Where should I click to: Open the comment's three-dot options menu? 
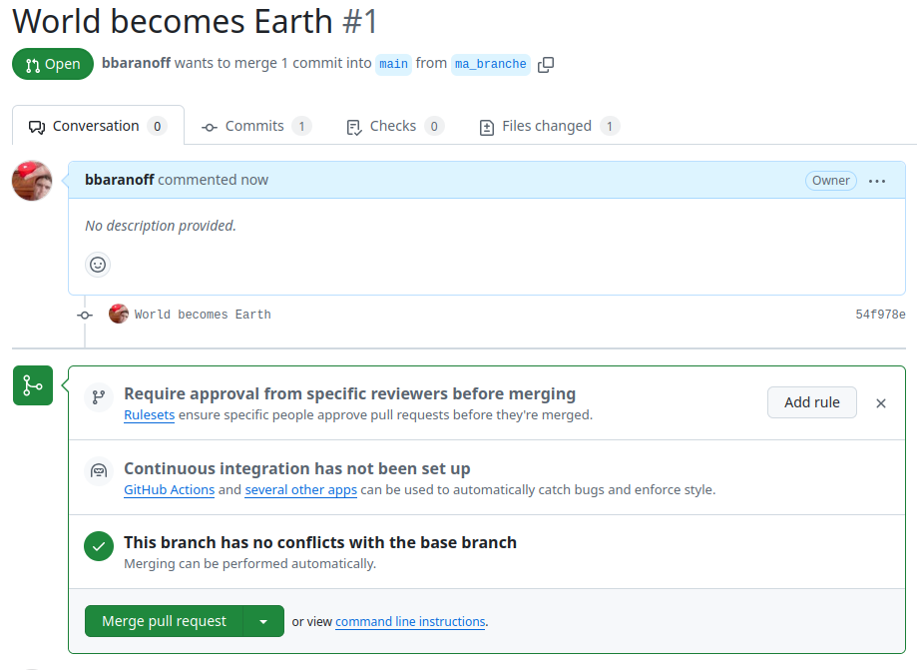click(x=877, y=181)
